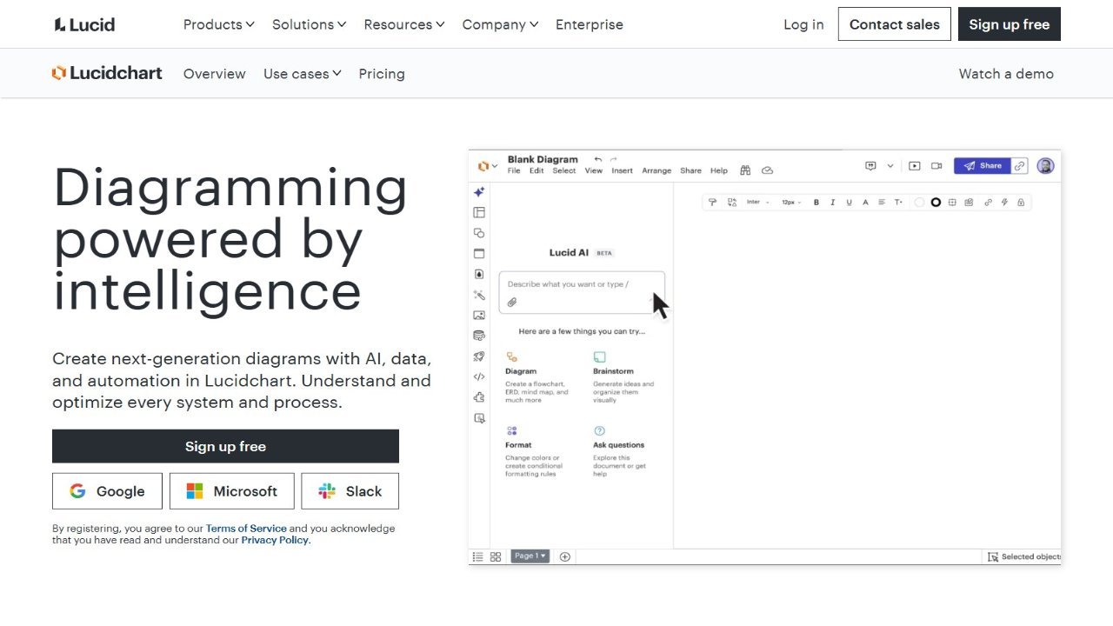This screenshot has width=1113, height=626.
Task: Copy the share link with the chain icon
Action: coord(1020,165)
